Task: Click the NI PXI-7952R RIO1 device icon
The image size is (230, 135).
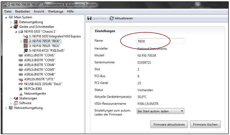Action: pyautogui.click(x=26, y=46)
